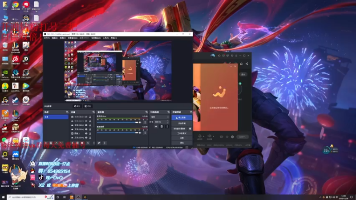
Task: Open OBS 设置 settings button
Action: [182, 138]
